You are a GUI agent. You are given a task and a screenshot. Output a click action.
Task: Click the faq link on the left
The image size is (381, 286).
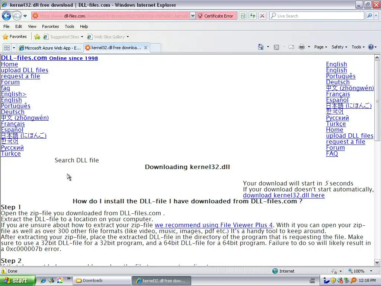(x=5, y=88)
